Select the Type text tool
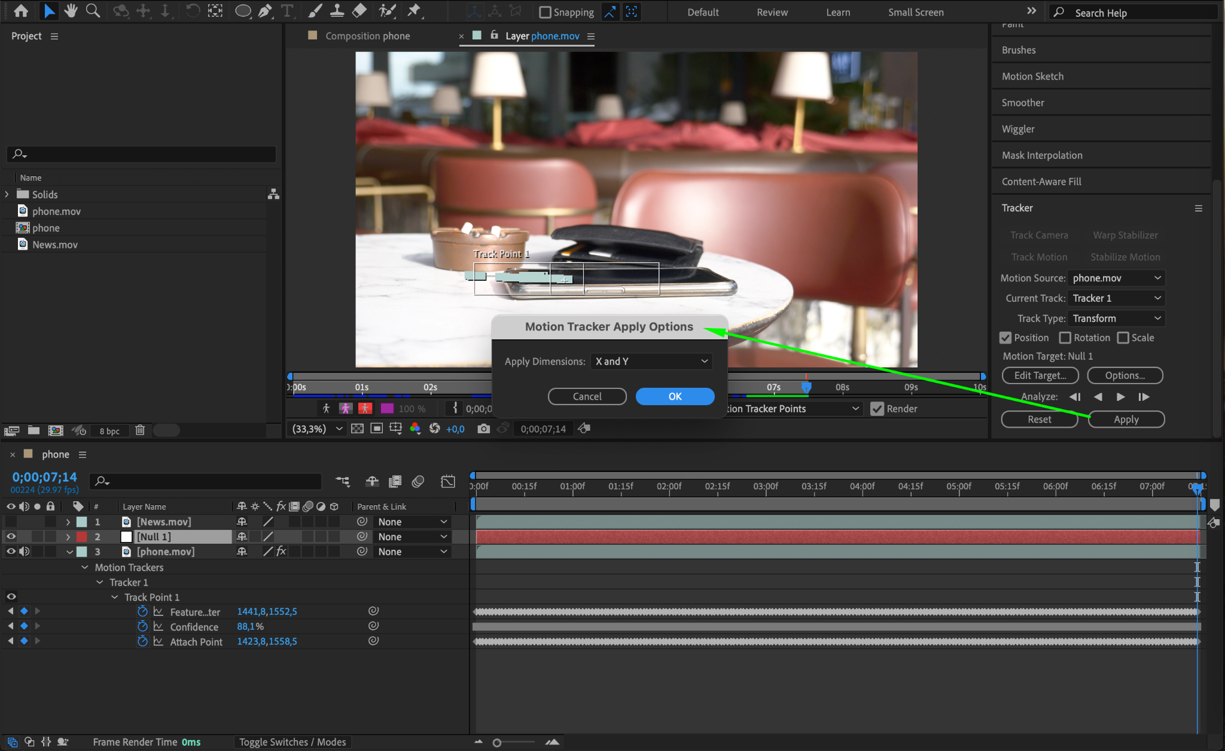This screenshot has height=751, width=1225. coord(287,11)
